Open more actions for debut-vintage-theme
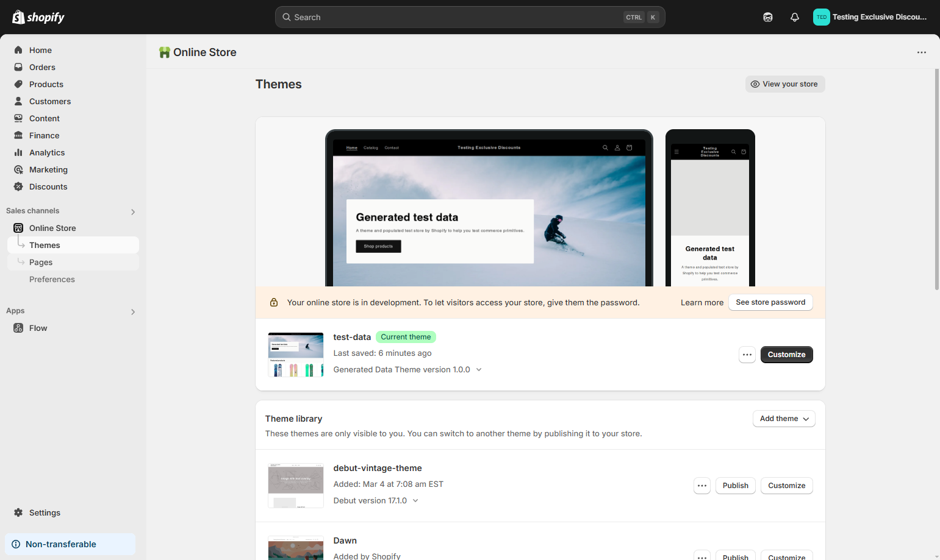This screenshot has width=940, height=560. (x=702, y=486)
